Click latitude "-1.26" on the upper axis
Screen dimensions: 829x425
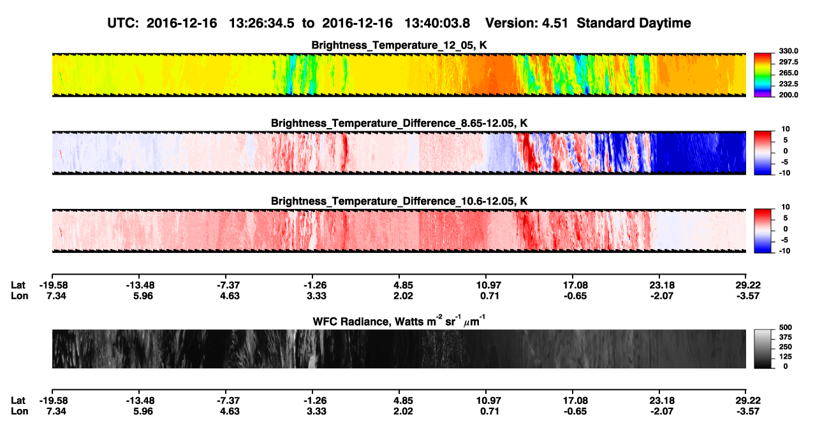(312, 285)
